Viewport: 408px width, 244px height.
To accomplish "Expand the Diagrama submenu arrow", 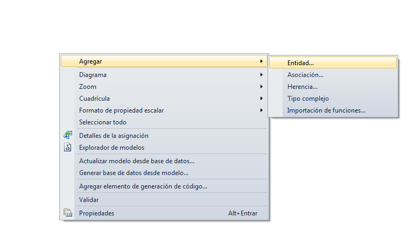I will (261, 75).
